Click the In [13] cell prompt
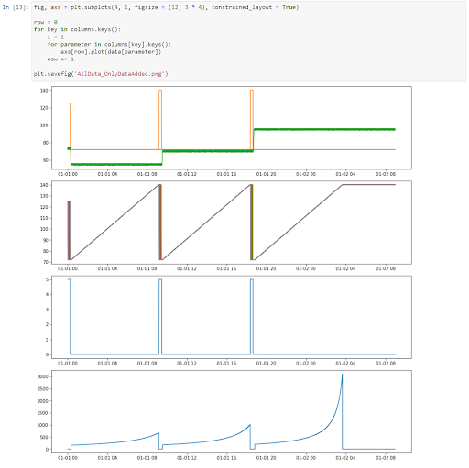The image size is (469, 468). click(x=16, y=7)
